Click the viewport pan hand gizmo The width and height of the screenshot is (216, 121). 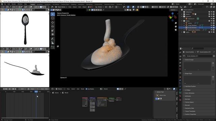(175, 26)
